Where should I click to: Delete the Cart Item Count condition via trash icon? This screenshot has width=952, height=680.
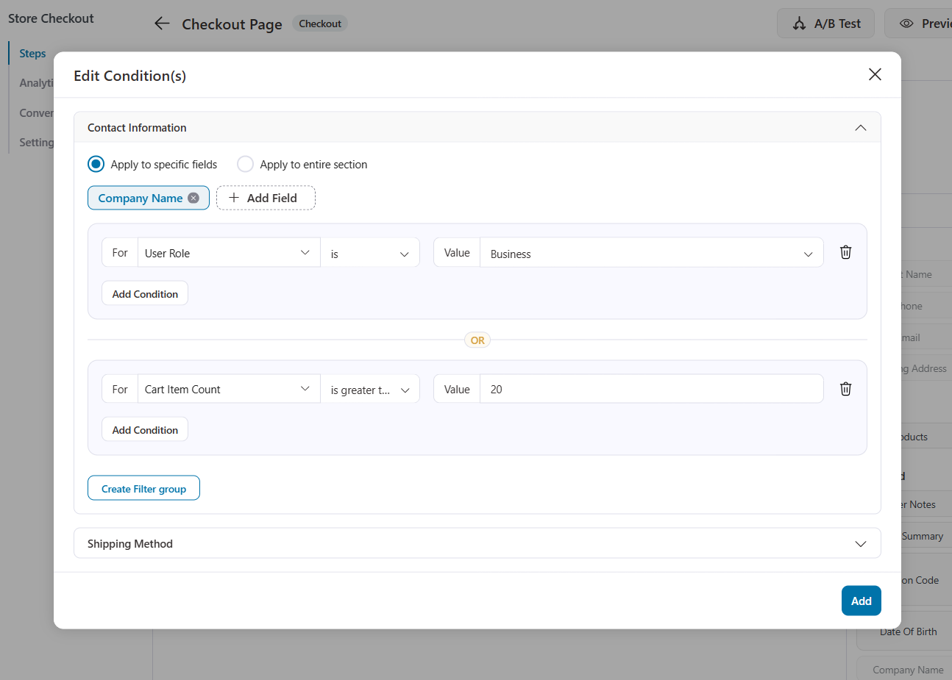click(845, 388)
